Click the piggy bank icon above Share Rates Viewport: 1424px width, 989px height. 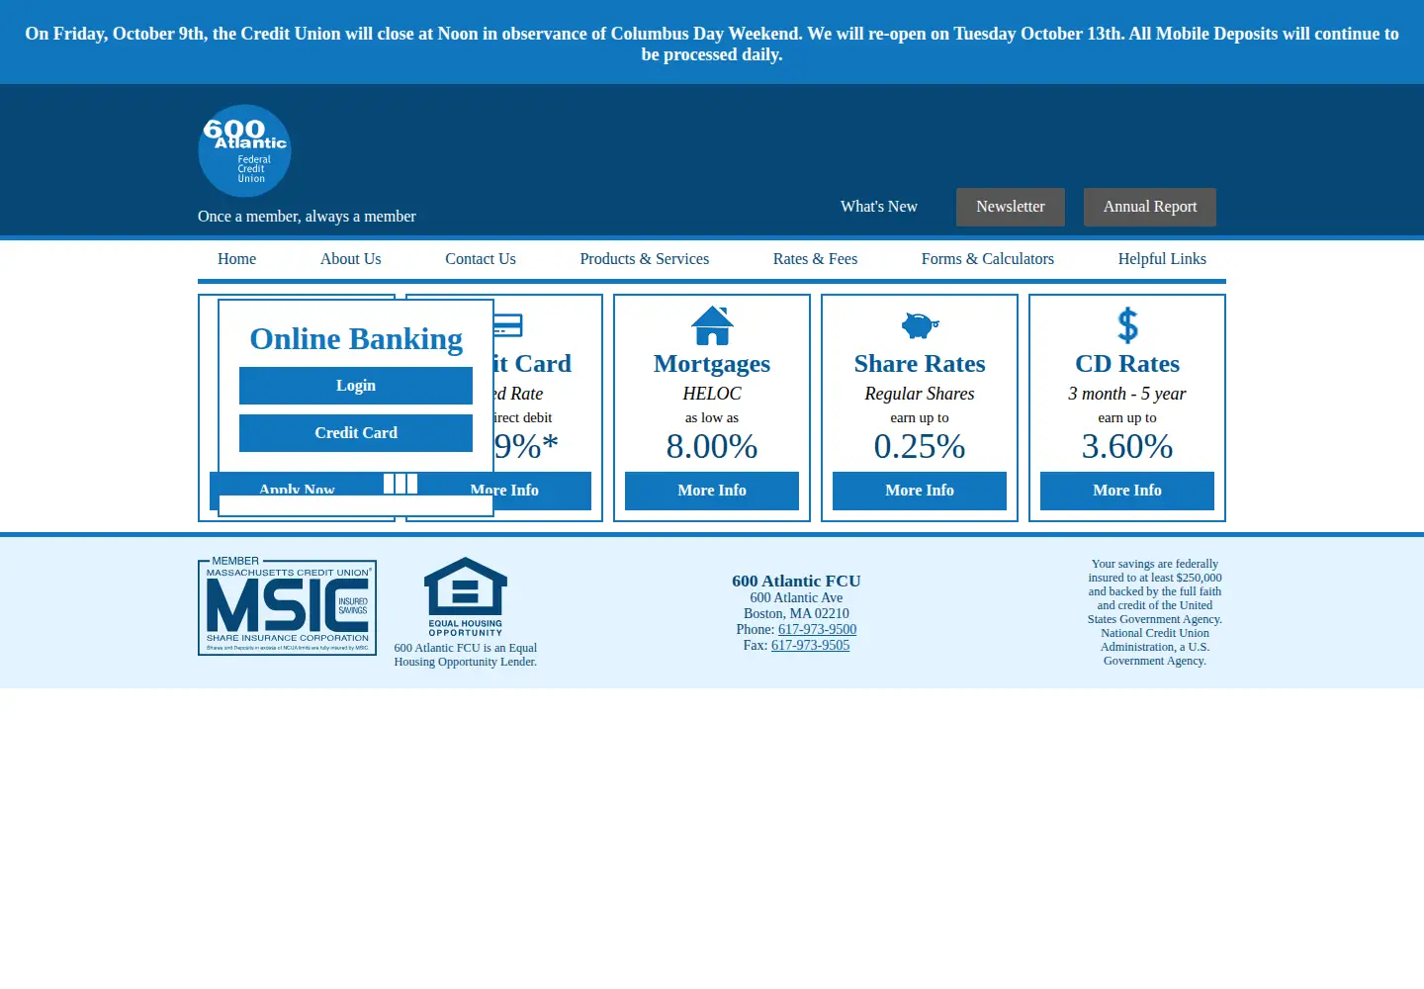[x=920, y=324]
